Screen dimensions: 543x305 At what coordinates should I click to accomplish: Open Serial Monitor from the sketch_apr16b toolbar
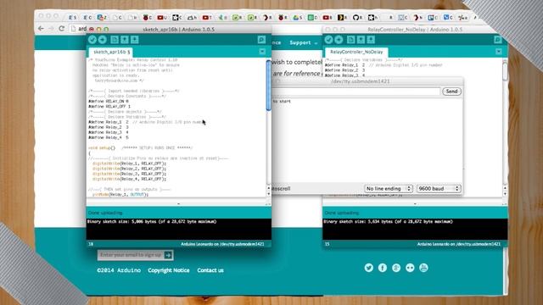[x=261, y=40]
